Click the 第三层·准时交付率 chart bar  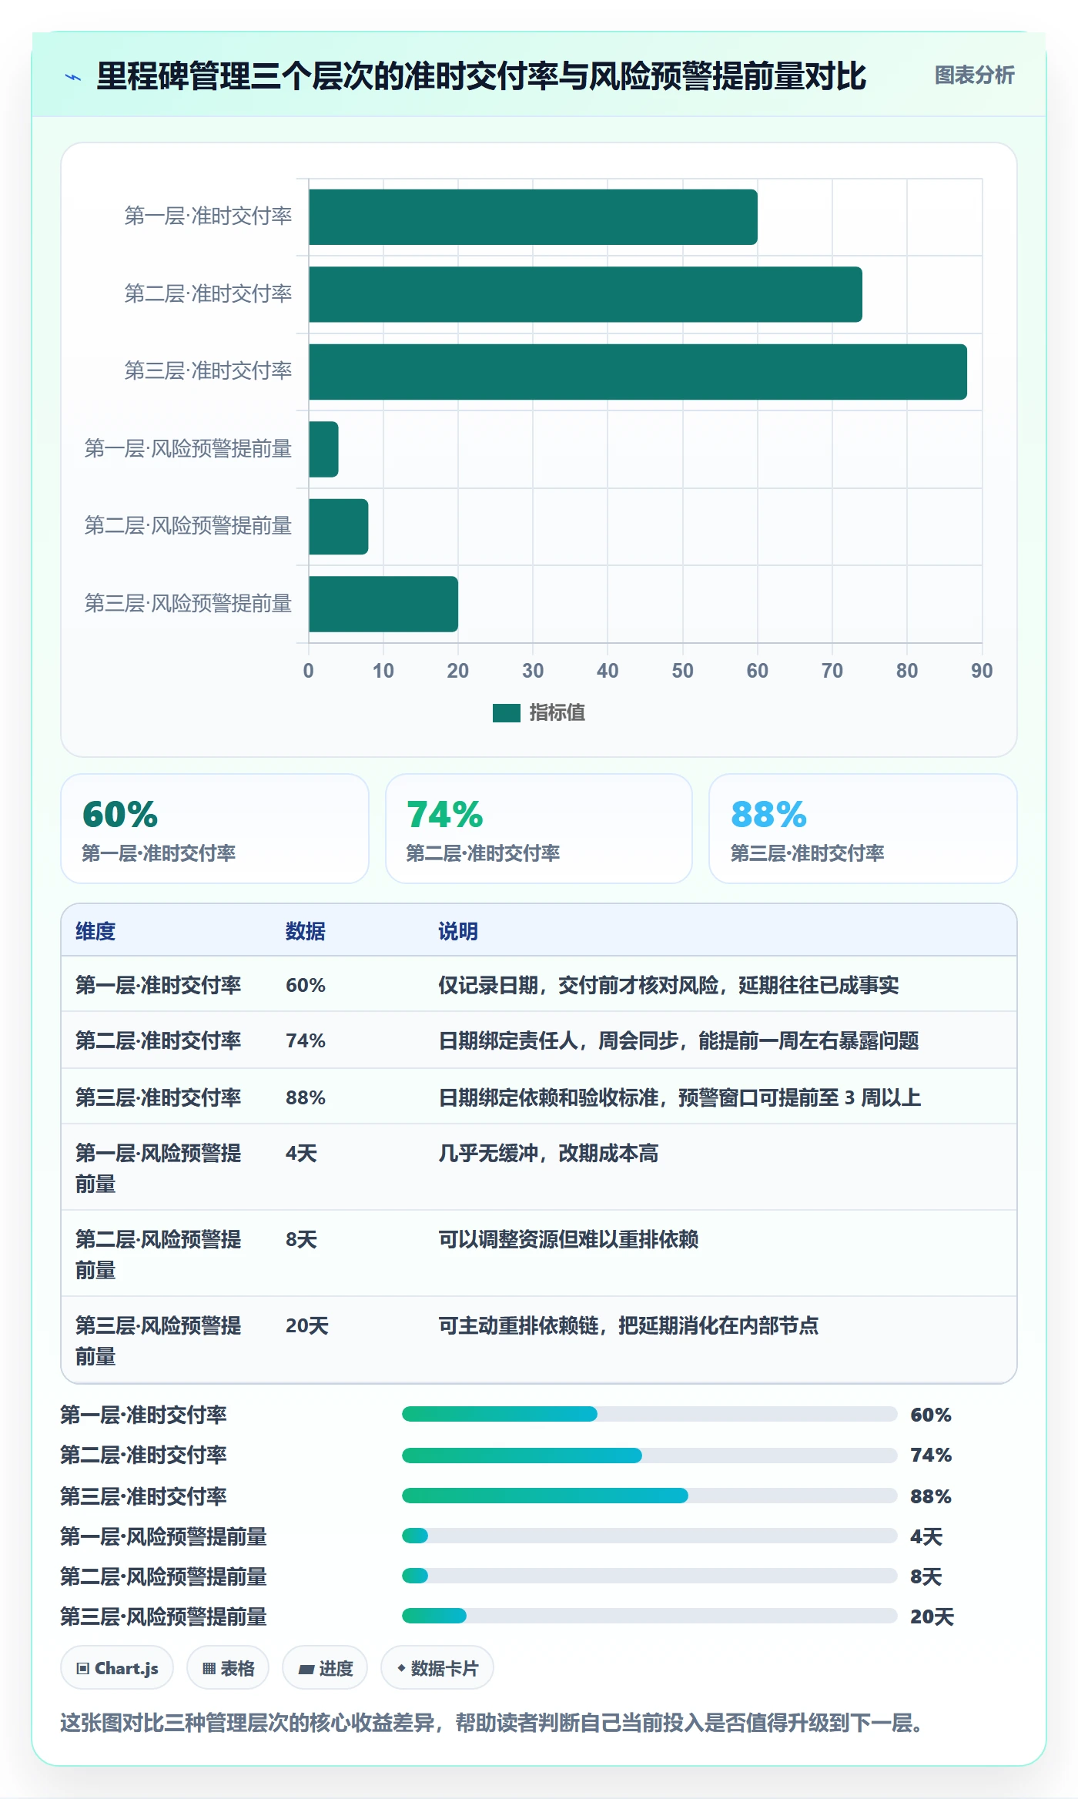(x=638, y=372)
